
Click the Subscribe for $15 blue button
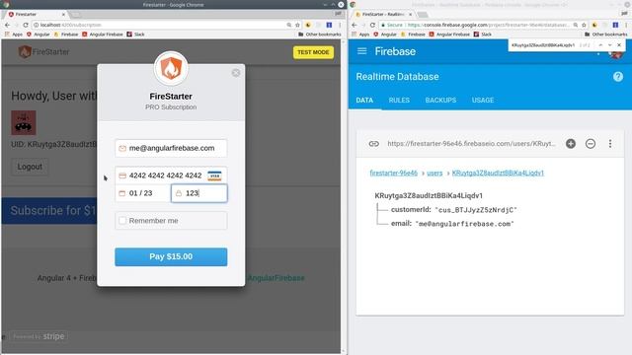49,210
